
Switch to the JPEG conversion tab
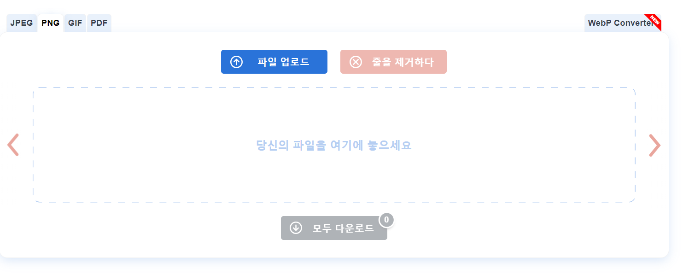21,23
